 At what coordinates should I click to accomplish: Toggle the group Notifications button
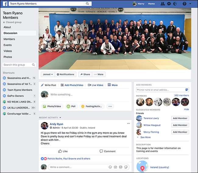tap(65, 74)
